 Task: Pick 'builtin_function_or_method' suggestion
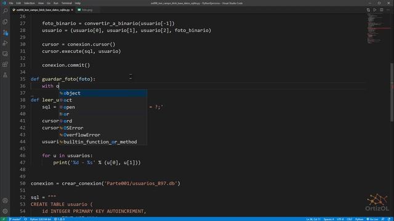(x=103, y=142)
